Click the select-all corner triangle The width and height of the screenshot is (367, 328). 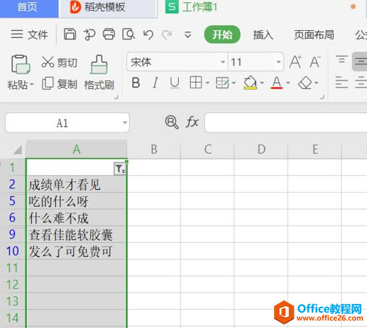coord(17,150)
